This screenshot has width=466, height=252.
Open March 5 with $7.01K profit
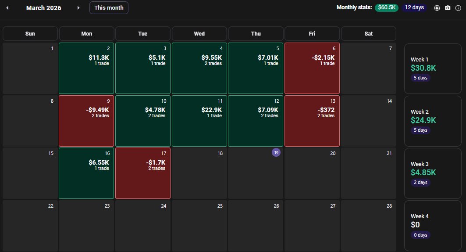(x=256, y=68)
